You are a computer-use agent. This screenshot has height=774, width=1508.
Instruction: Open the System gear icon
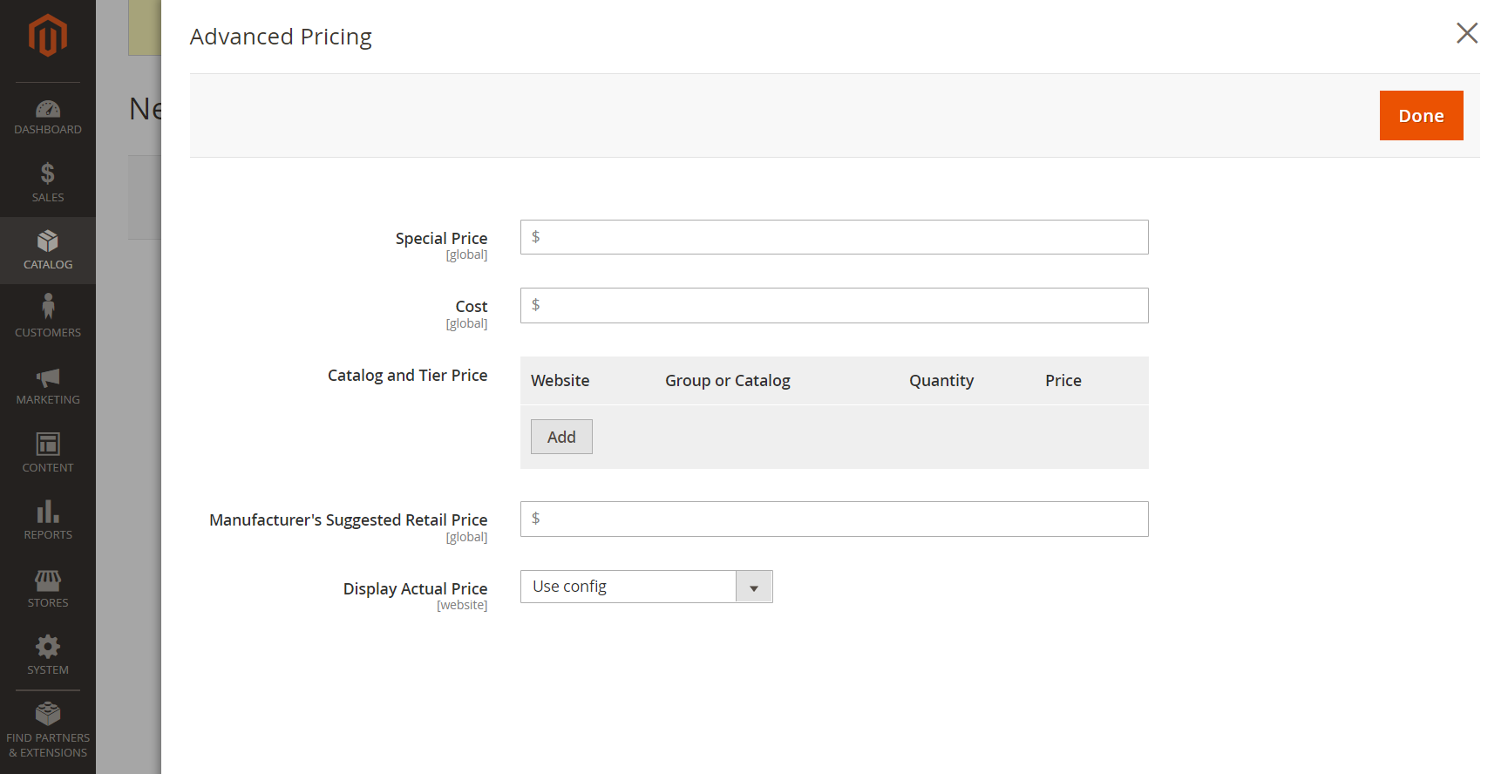tap(48, 647)
